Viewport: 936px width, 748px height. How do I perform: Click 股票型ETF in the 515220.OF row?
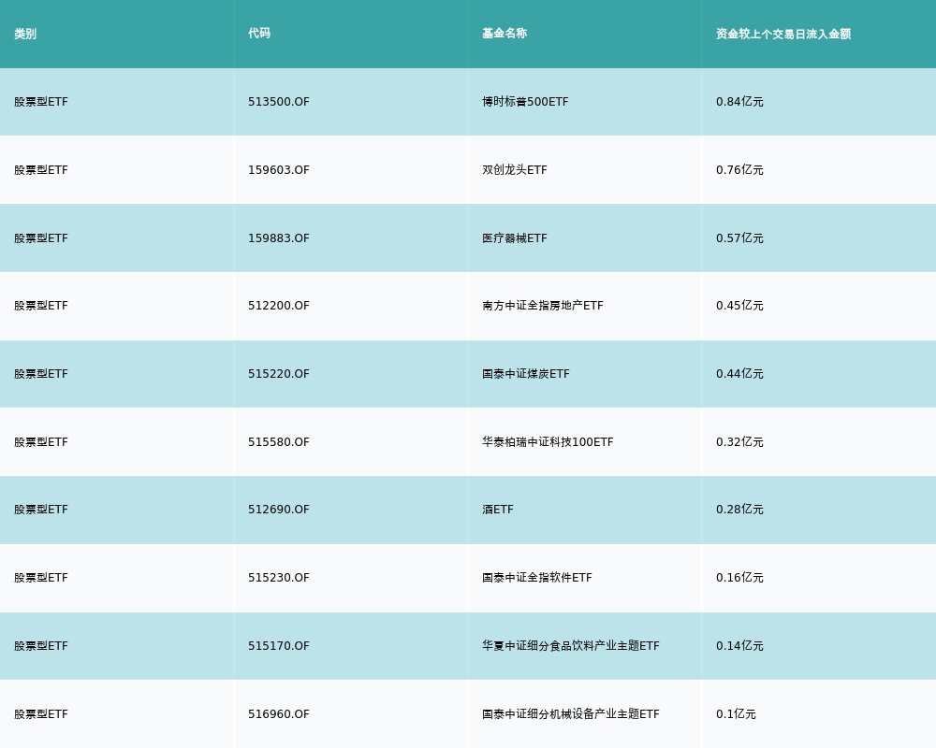[41, 374]
